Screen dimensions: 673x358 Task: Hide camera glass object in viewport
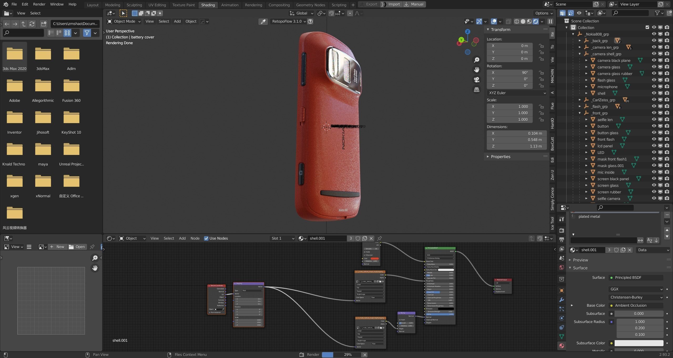(654, 67)
